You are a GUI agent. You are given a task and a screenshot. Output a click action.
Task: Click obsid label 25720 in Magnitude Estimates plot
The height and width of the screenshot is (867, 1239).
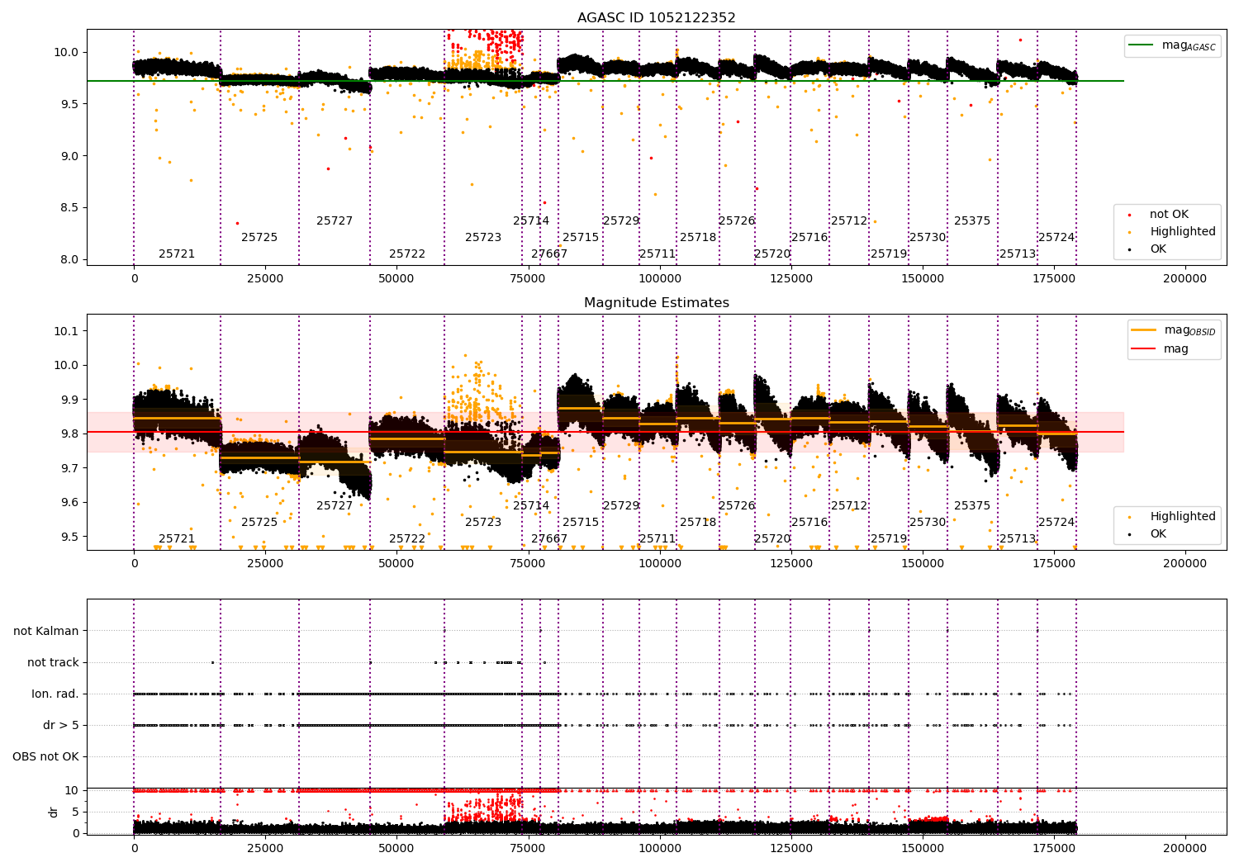[772, 539]
